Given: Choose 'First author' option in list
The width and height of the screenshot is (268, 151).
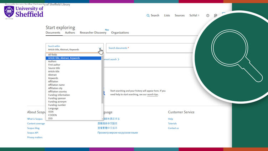Looking at the screenshot, I should coord(54,65).
